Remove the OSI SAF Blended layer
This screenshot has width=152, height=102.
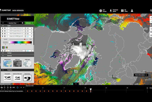(x=32, y=51)
